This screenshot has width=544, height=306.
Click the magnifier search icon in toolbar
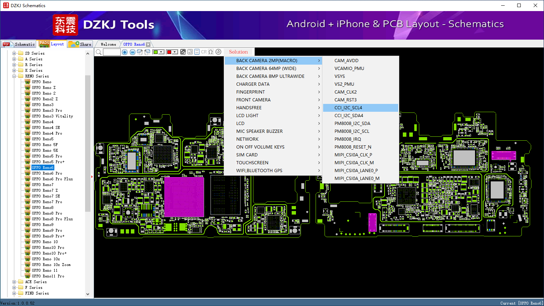tap(99, 52)
